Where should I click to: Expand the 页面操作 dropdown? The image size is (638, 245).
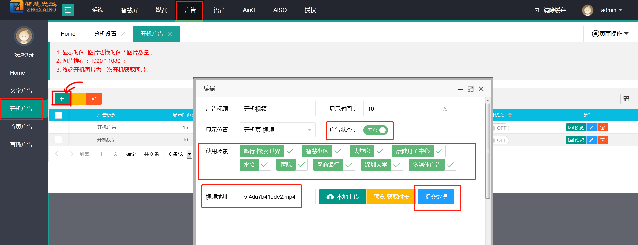pos(610,34)
